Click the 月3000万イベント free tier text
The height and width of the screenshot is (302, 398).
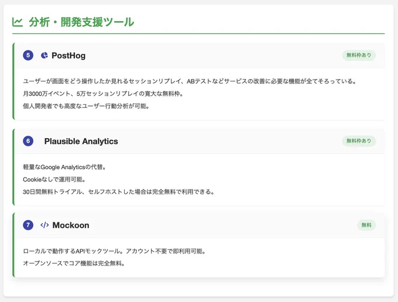104,94
